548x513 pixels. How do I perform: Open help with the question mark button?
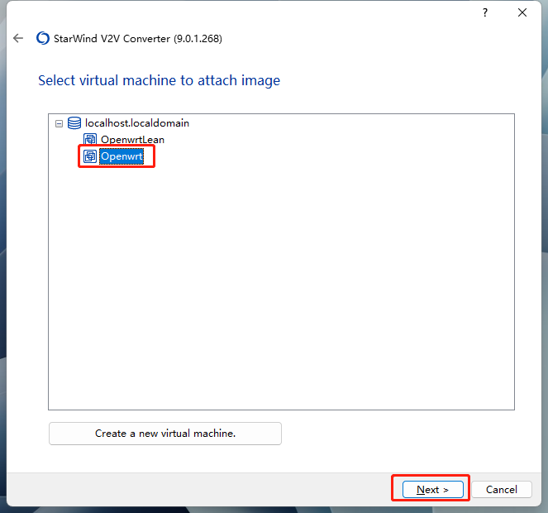click(x=485, y=12)
